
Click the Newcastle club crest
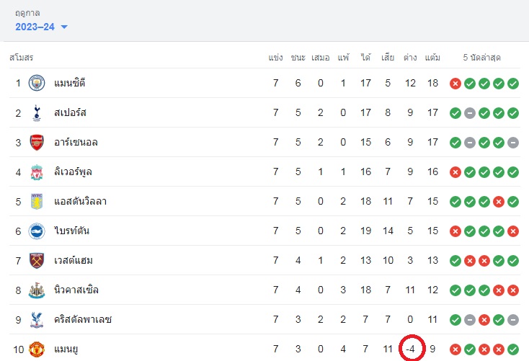click(x=37, y=290)
